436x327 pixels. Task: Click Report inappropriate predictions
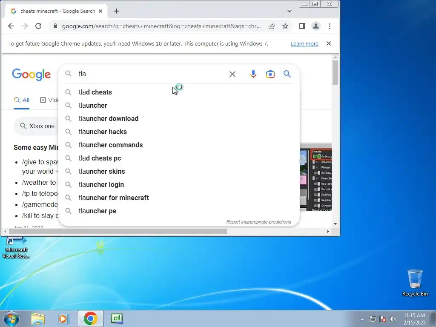258,222
